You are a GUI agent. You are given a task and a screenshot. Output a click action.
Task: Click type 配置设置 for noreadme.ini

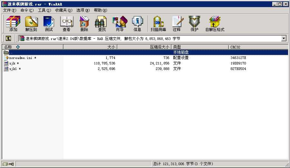181,58
